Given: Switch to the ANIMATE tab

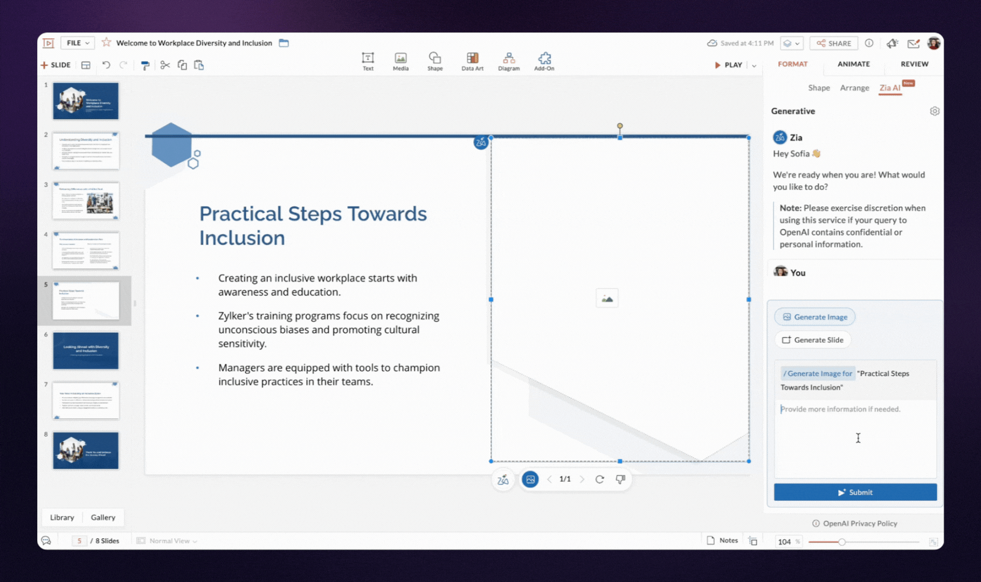Looking at the screenshot, I should (x=853, y=64).
